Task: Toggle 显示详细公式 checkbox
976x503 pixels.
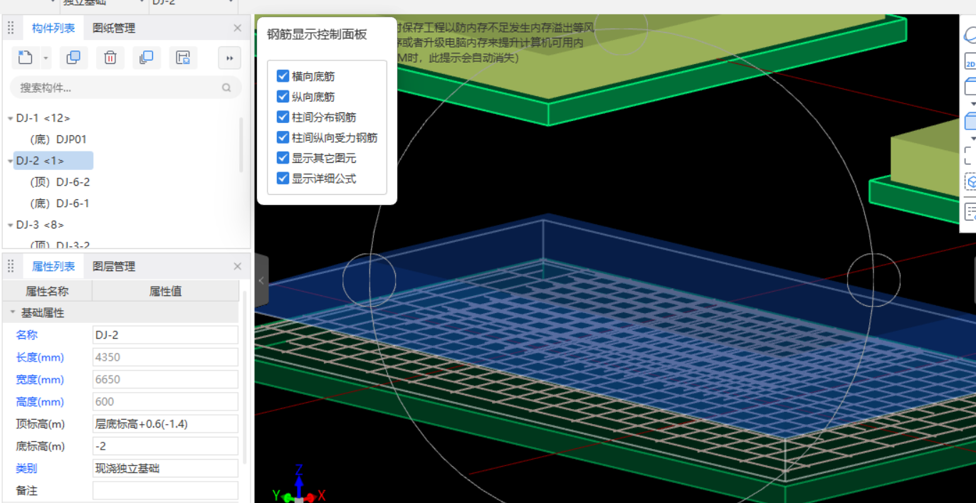Action: pos(283,179)
